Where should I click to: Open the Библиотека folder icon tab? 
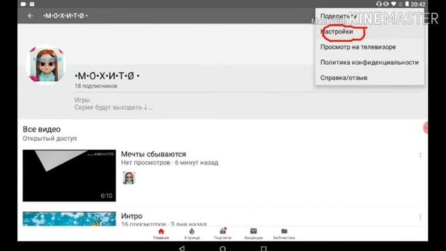[284, 231]
